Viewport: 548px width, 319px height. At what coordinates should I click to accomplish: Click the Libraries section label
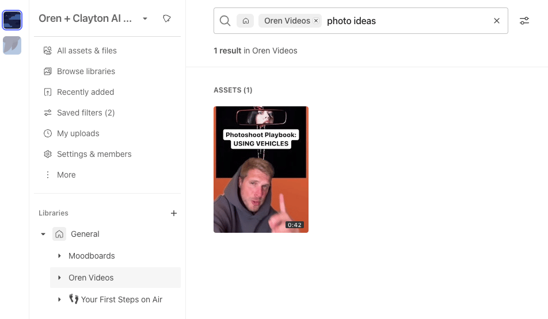point(54,213)
